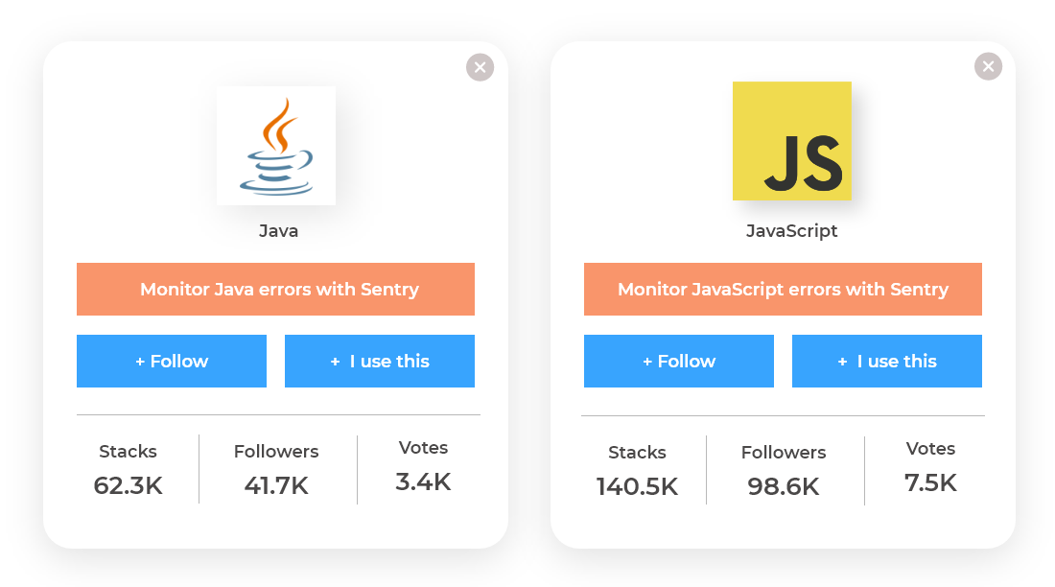The width and height of the screenshot is (1055, 587).
Task: Close the Java card
Action: pyautogui.click(x=480, y=67)
